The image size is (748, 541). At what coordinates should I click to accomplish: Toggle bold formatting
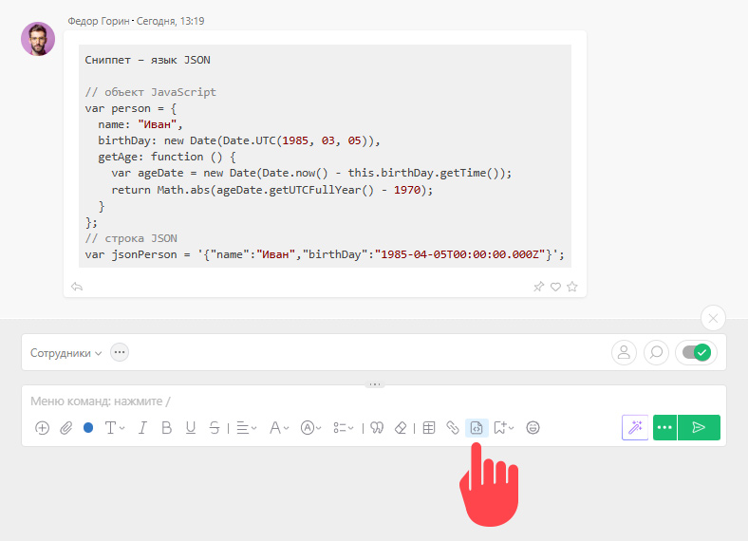click(166, 428)
